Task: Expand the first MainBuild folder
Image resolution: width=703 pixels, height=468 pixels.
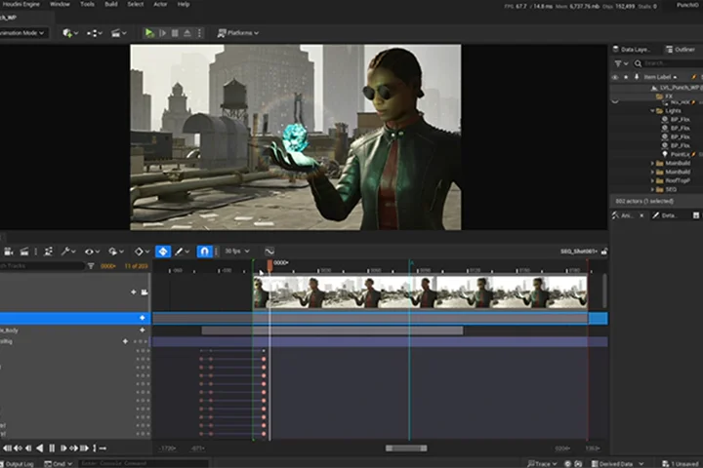Action: [653, 164]
